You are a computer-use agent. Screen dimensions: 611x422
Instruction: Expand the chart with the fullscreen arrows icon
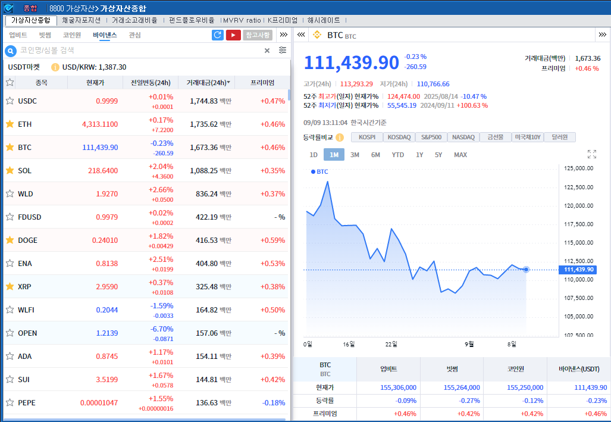pyautogui.click(x=591, y=154)
